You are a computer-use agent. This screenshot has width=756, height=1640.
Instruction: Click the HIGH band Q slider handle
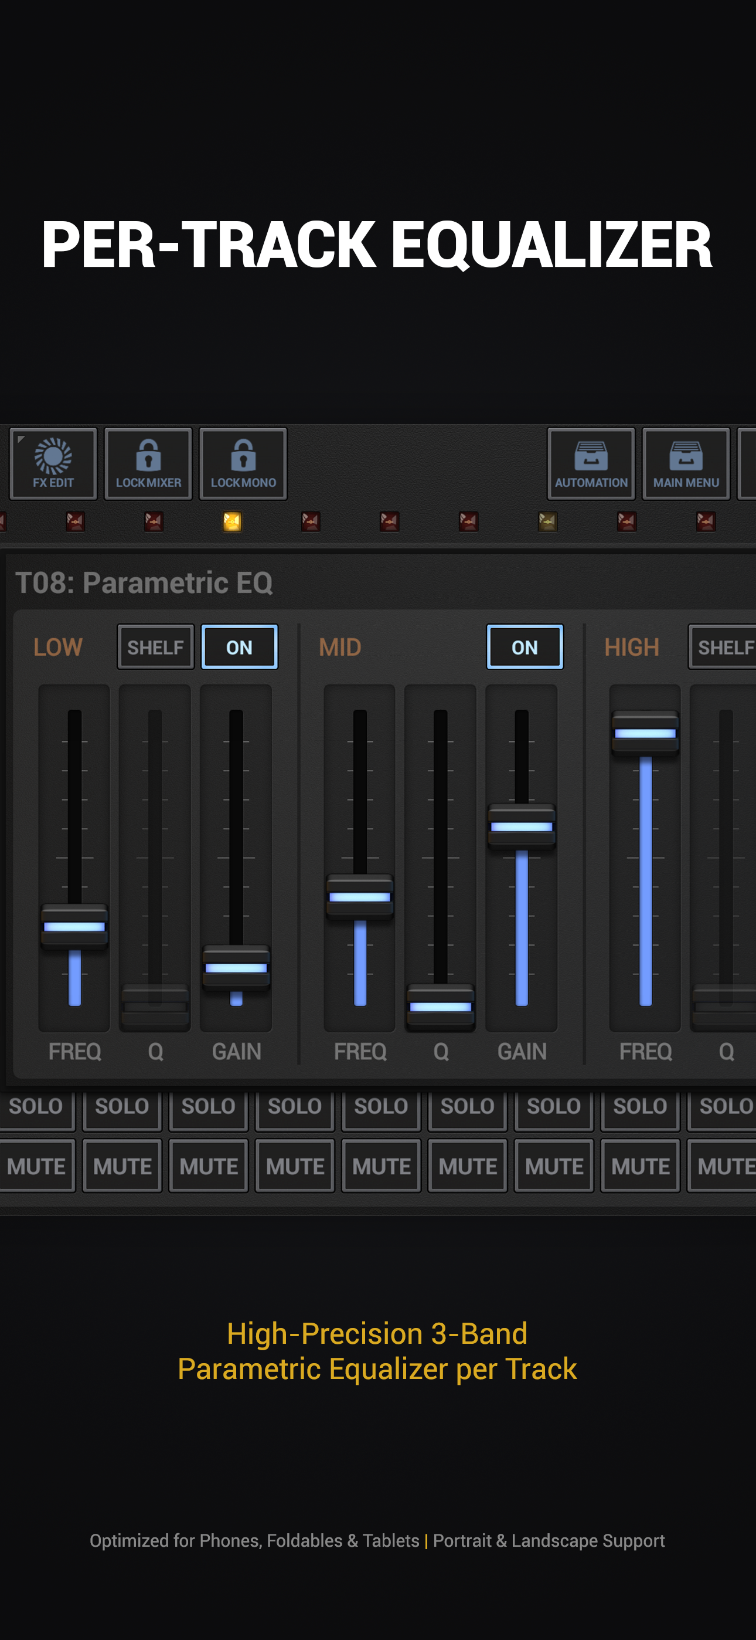(724, 1007)
